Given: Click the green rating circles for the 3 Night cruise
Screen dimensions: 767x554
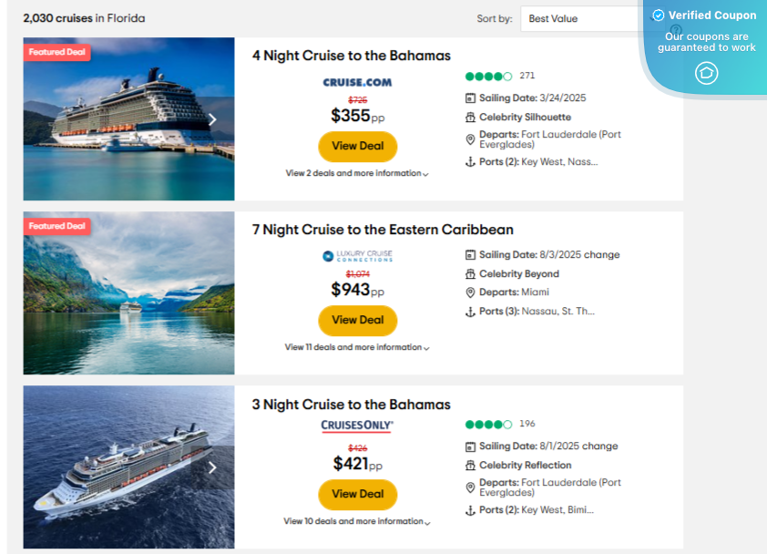Looking at the screenshot, I should coord(487,424).
